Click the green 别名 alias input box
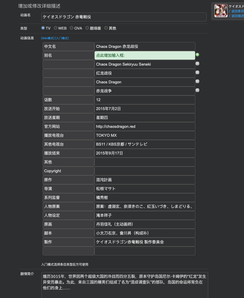 tap(145, 55)
